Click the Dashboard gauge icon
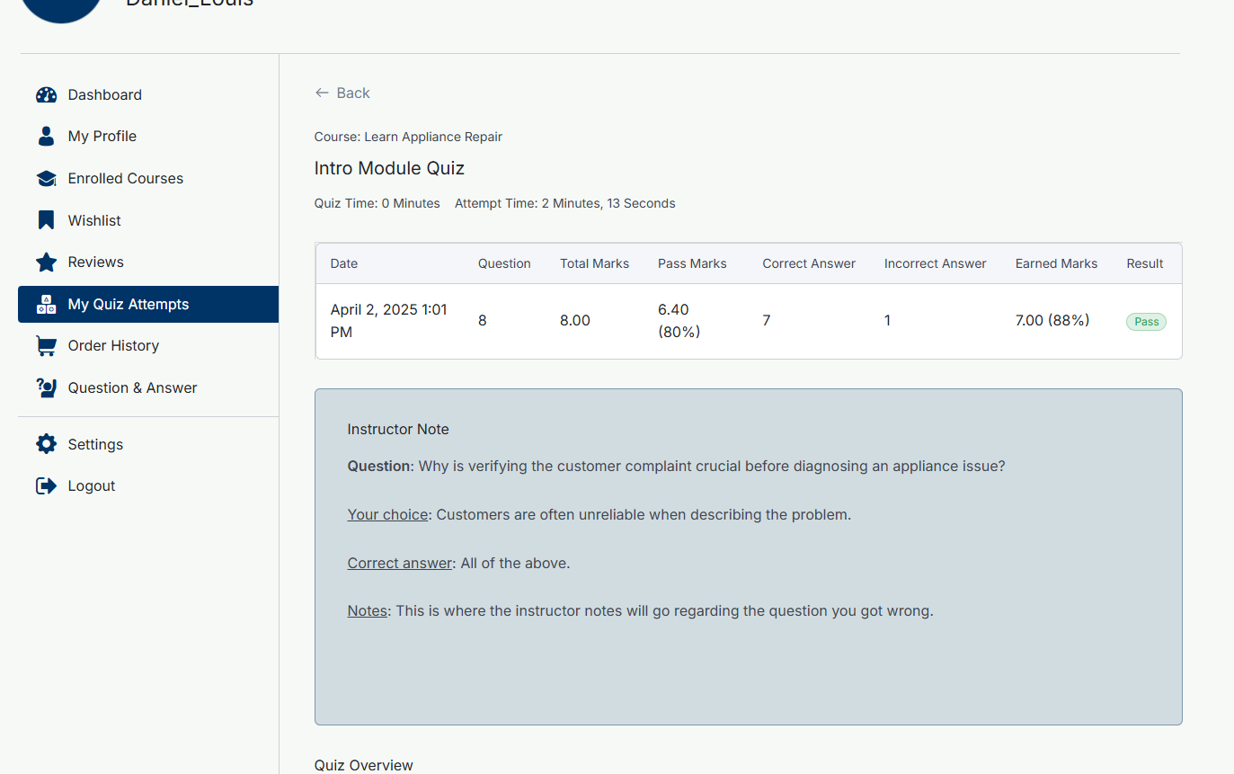 (x=46, y=95)
